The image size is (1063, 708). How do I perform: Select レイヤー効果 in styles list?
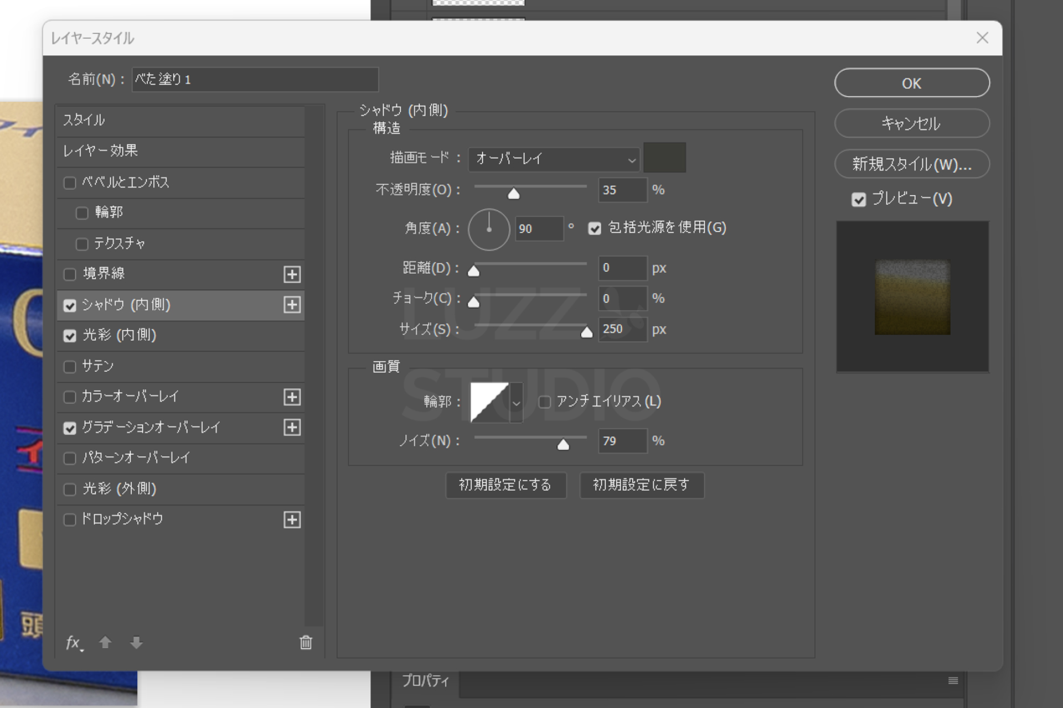[x=101, y=151]
